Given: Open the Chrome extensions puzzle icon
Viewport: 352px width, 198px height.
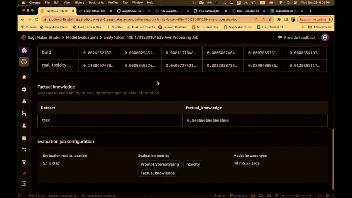Looking at the screenshot, I should 279,19.
